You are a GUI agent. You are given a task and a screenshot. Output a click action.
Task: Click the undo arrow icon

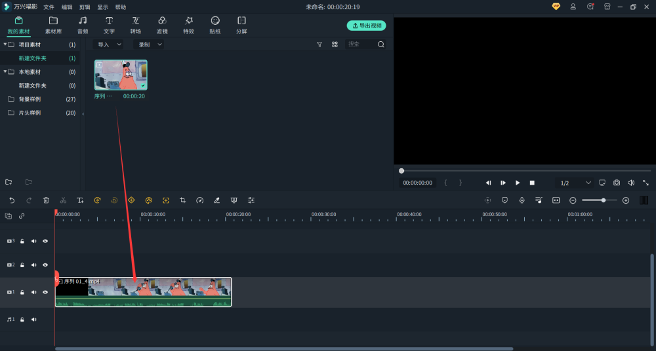coord(12,200)
